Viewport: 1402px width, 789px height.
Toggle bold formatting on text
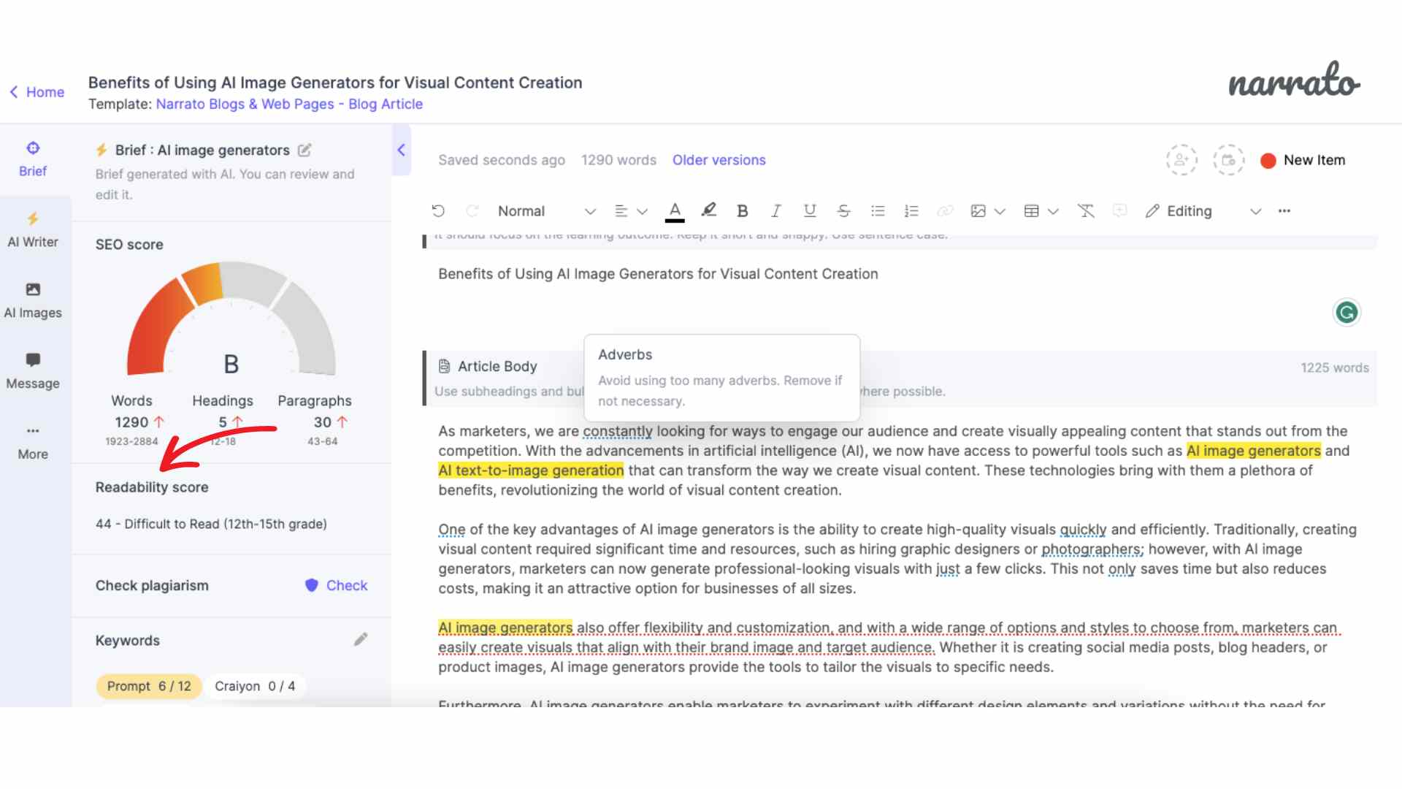743,211
